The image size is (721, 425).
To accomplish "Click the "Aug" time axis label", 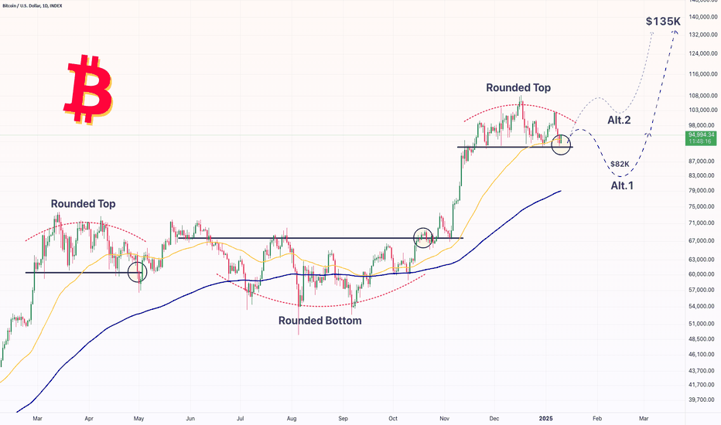I will pyautogui.click(x=292, y=419).
